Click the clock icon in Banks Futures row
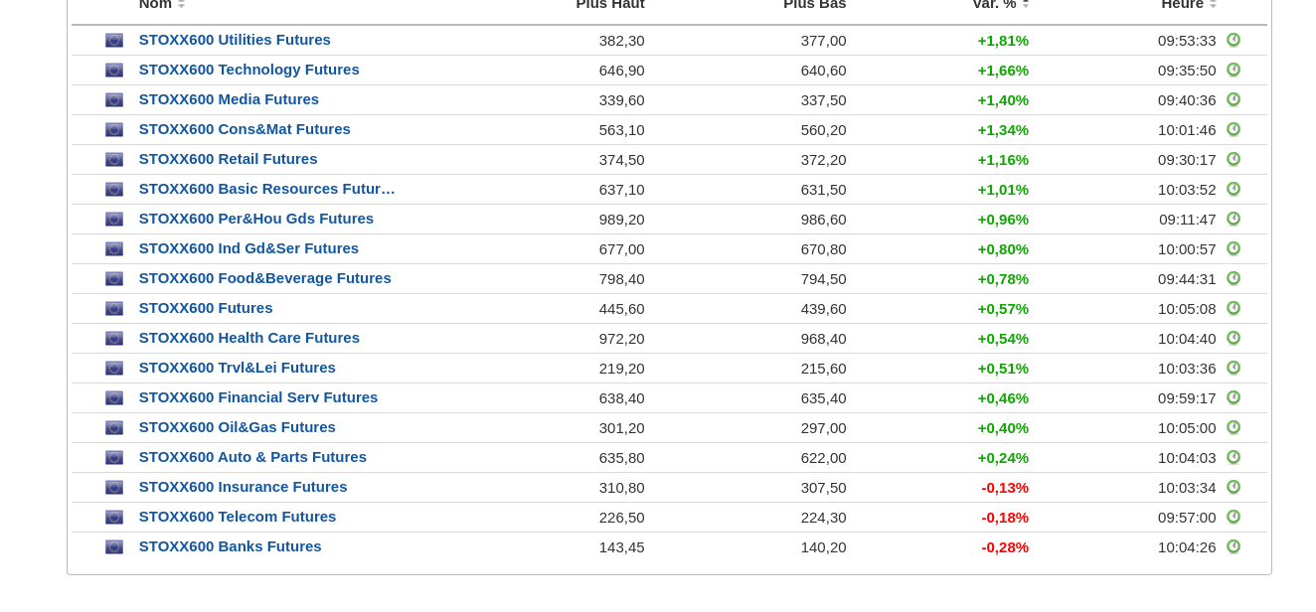 (1233, 546)
